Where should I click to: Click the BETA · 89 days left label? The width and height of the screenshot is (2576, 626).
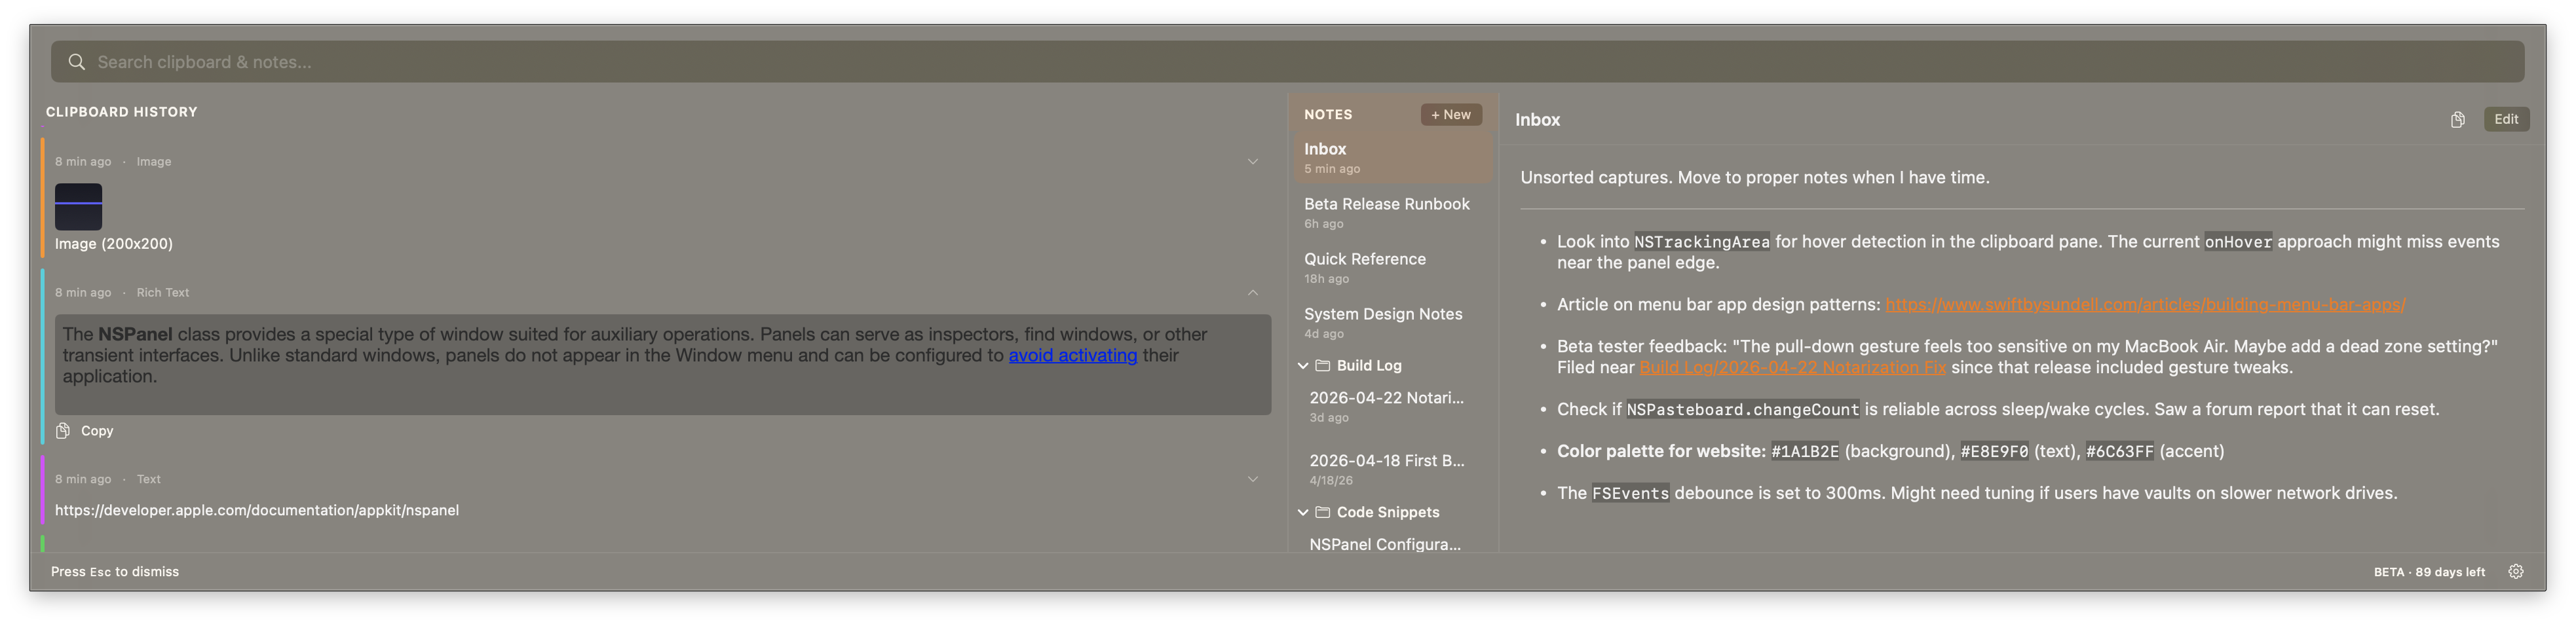(2429, 573)
